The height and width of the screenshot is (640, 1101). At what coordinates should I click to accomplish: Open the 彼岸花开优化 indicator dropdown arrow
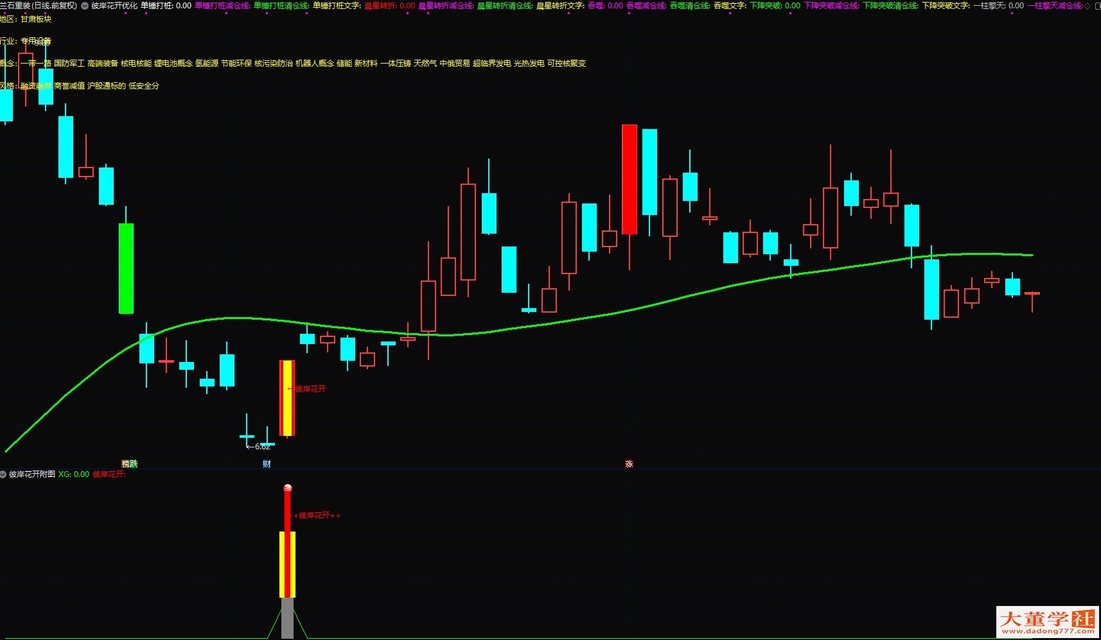tap(85, 6)
